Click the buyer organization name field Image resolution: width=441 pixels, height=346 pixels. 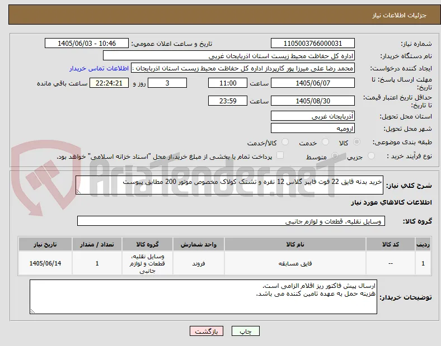click(229, 56)
